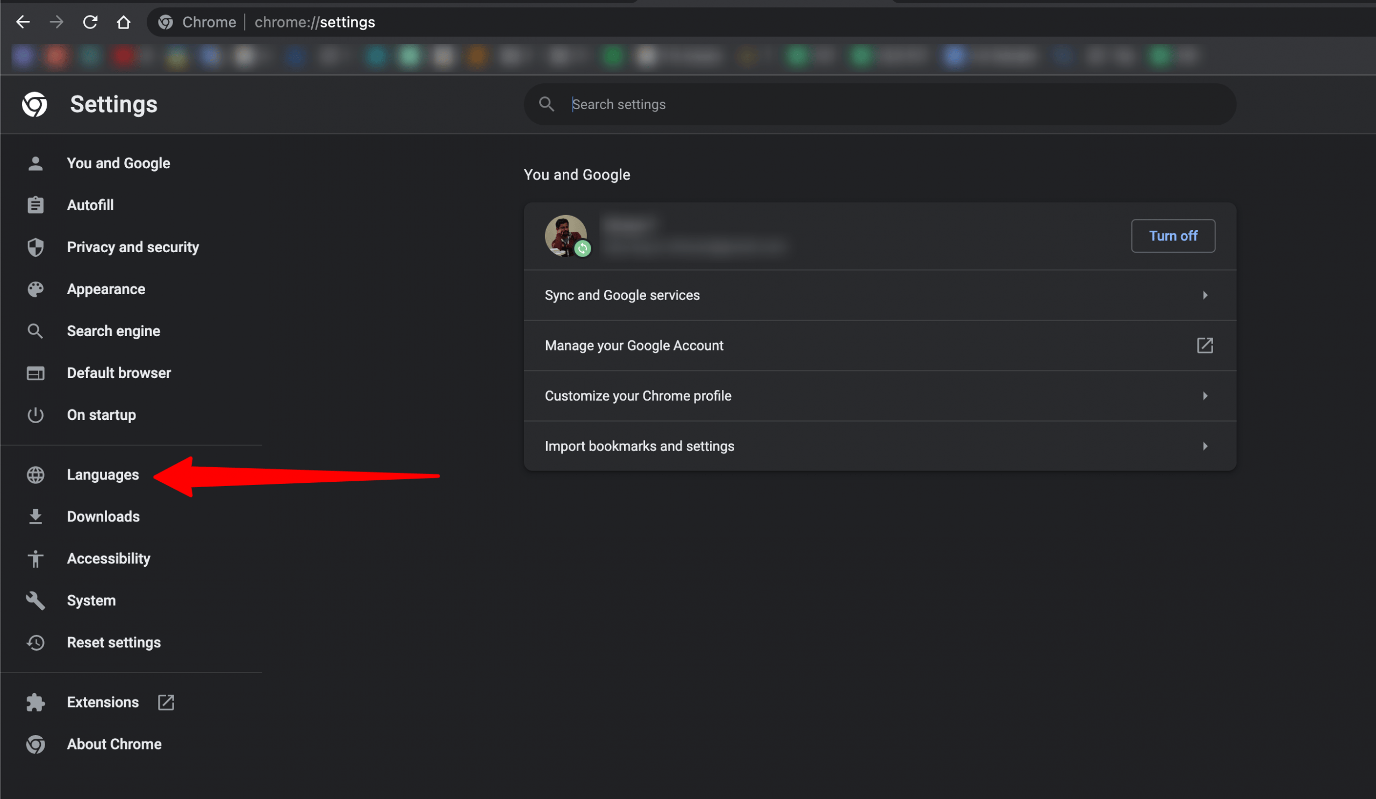Click the Turn off sync button
The width and height of the screenshot is (1376, 799).
(1173, 236)
